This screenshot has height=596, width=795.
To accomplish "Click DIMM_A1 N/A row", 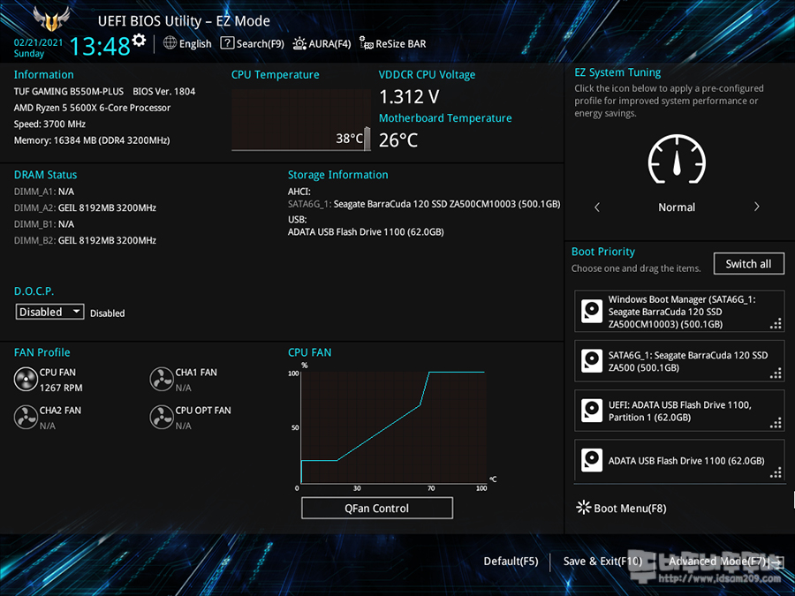I will click(44, 192).
